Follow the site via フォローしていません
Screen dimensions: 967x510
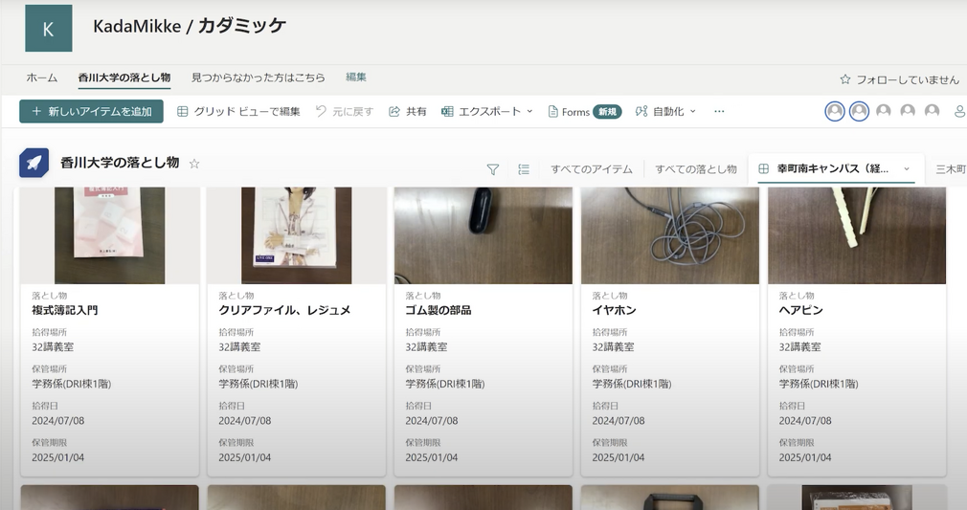[898, 79]
